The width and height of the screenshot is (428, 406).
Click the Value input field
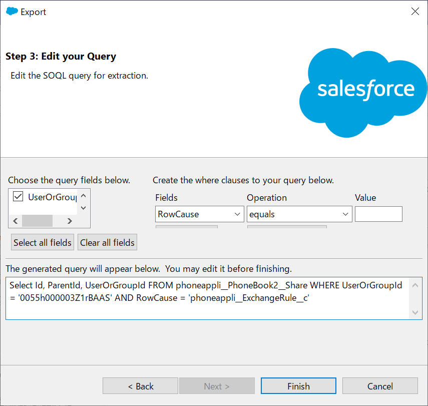point(378,214)
